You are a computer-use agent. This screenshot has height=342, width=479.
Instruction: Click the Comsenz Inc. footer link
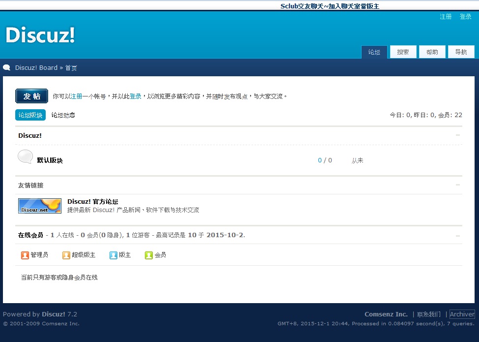click(386, 314)
